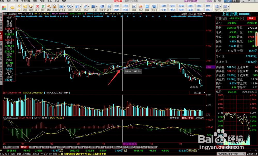Click the 选股 stock picker icon
The width and height of the screenshot is (258, 156).
coord(93,6)
